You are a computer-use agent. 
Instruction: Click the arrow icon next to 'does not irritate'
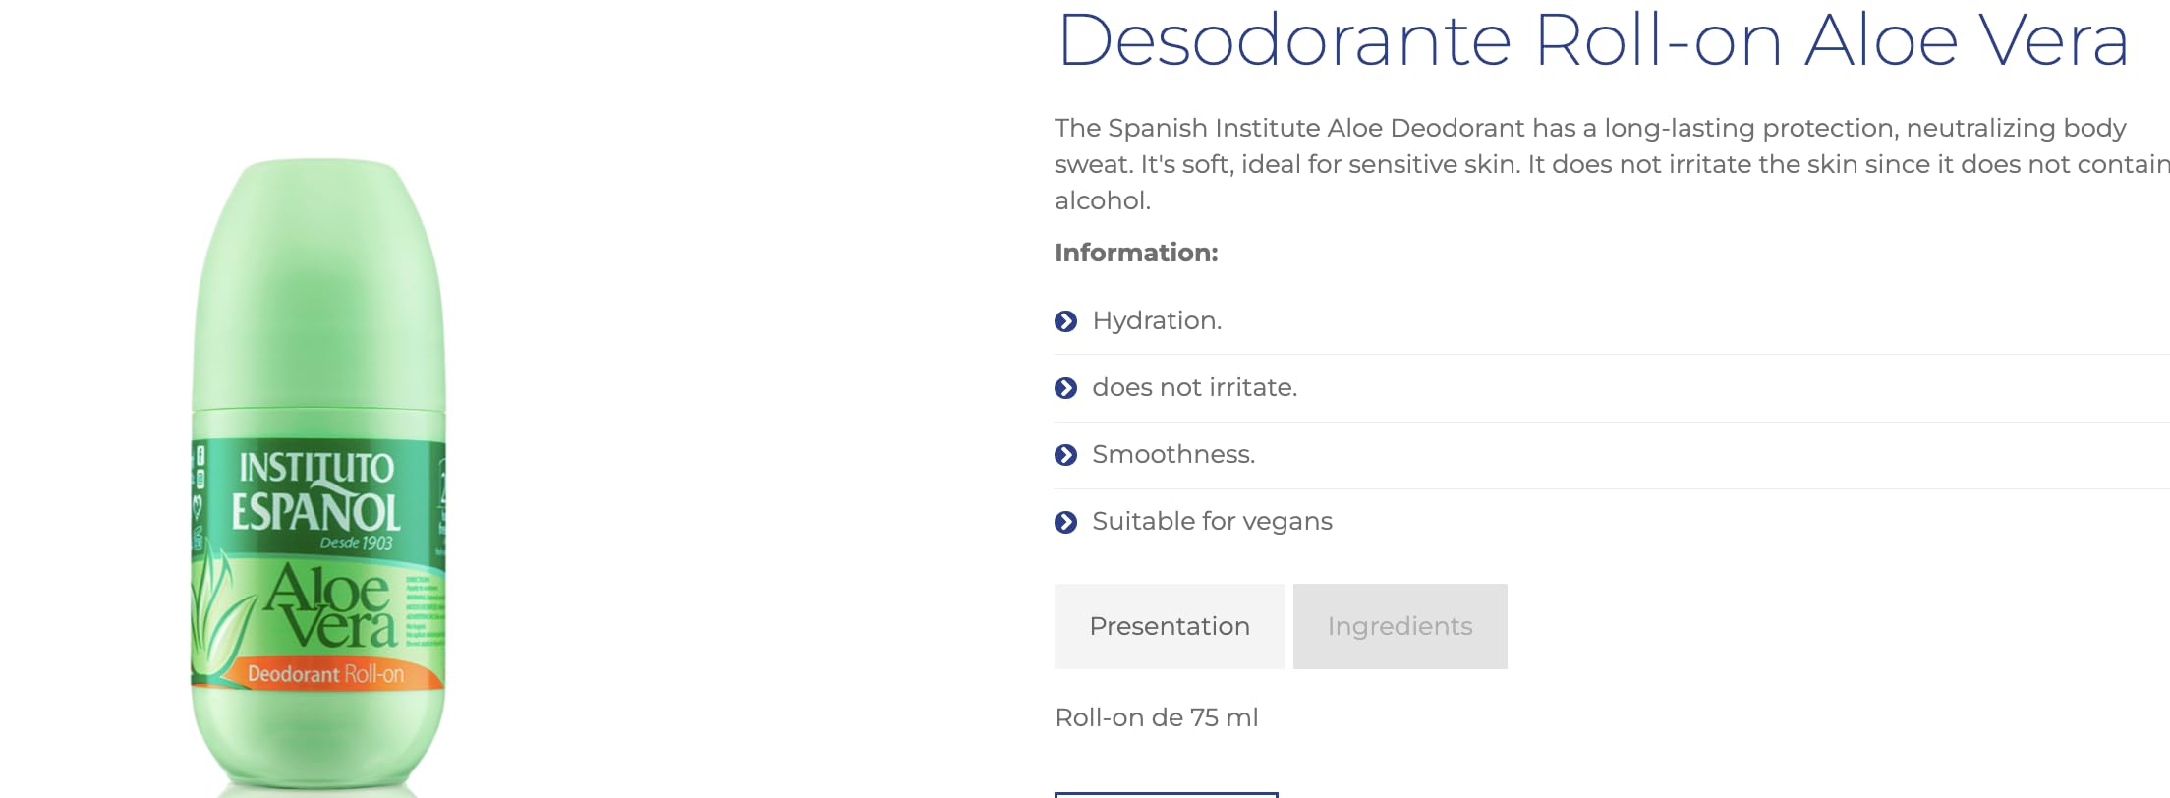1065,388
